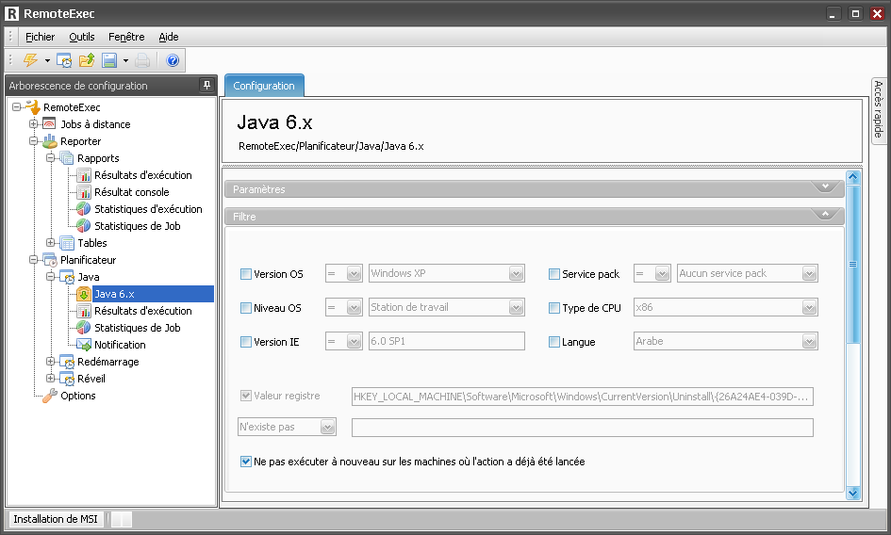This screenshot has width=891, height=535.
Task: Click the blue help question icon
Action: (x=173, y=60)
